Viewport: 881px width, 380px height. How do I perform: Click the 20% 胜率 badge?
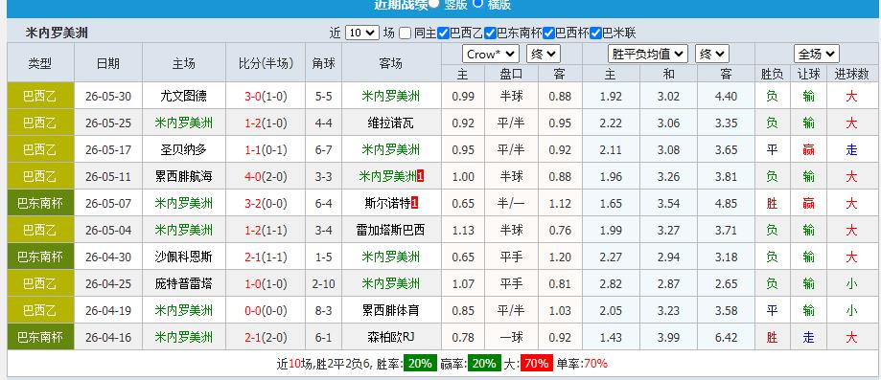[420, 363]
